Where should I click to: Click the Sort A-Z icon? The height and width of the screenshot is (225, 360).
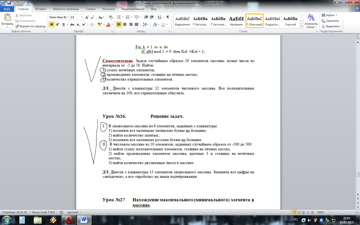pos(159,17)
